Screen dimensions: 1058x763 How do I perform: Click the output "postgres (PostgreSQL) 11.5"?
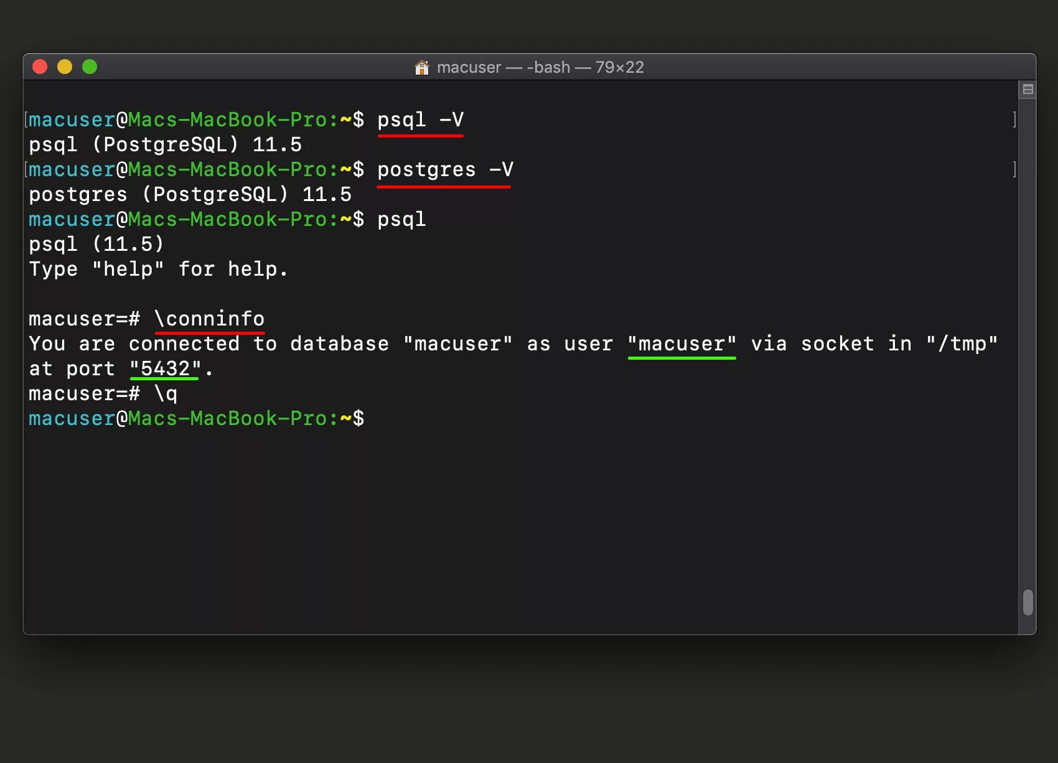pyautogui.click(x=190, y=194)
